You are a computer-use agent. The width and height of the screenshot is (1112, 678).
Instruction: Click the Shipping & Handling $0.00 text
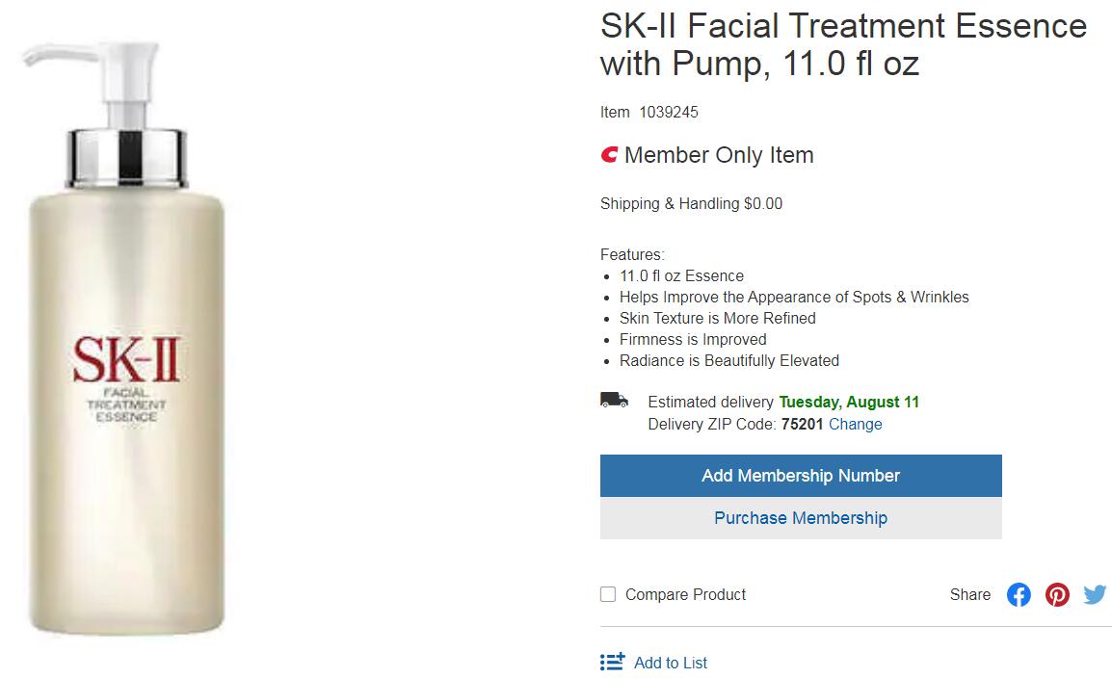point(691,203)
